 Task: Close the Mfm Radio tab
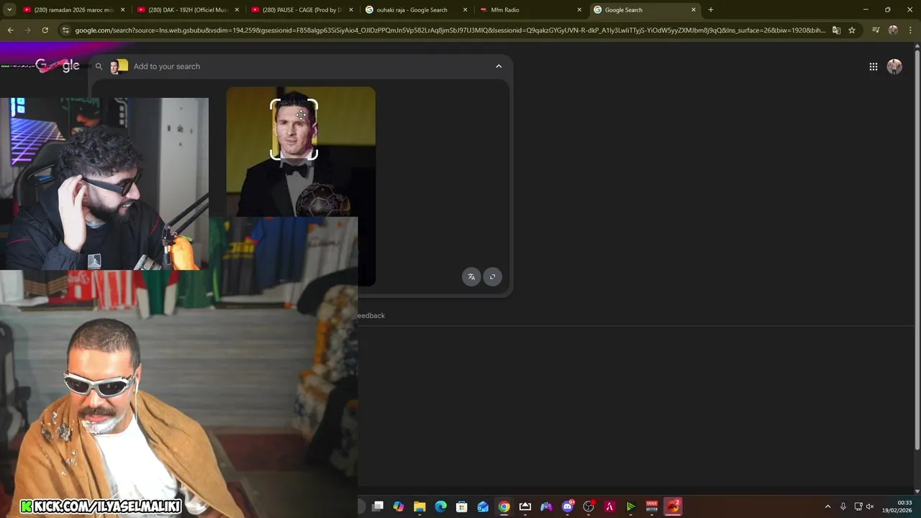tap(579, 10)
